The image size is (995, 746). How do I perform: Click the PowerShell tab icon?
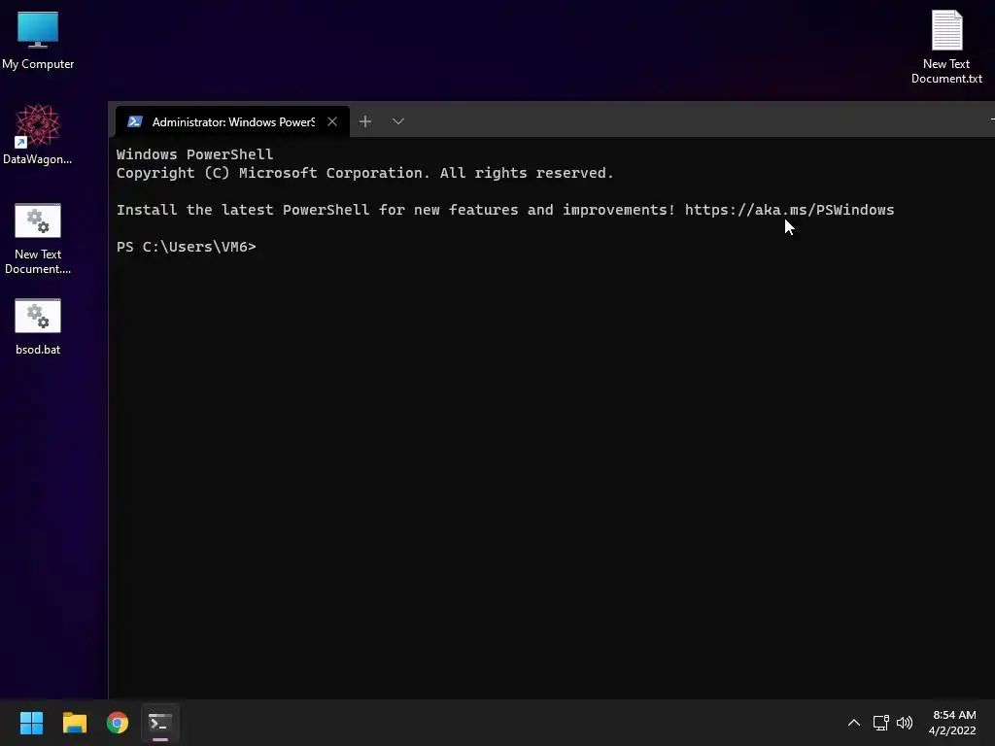pyautogui.click(x=134, y=121)
